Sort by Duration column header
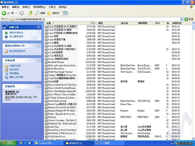Screen dimensions: 195x146 point(179,23)
